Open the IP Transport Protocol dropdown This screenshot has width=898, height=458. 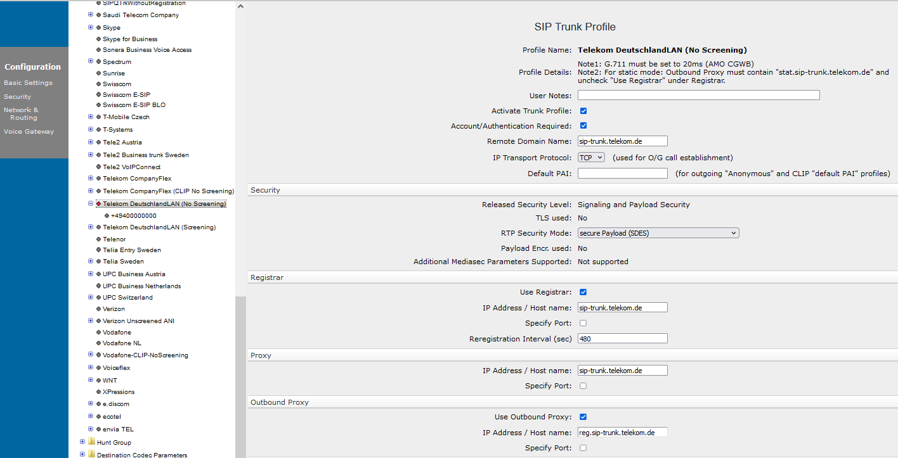(592, 157)
